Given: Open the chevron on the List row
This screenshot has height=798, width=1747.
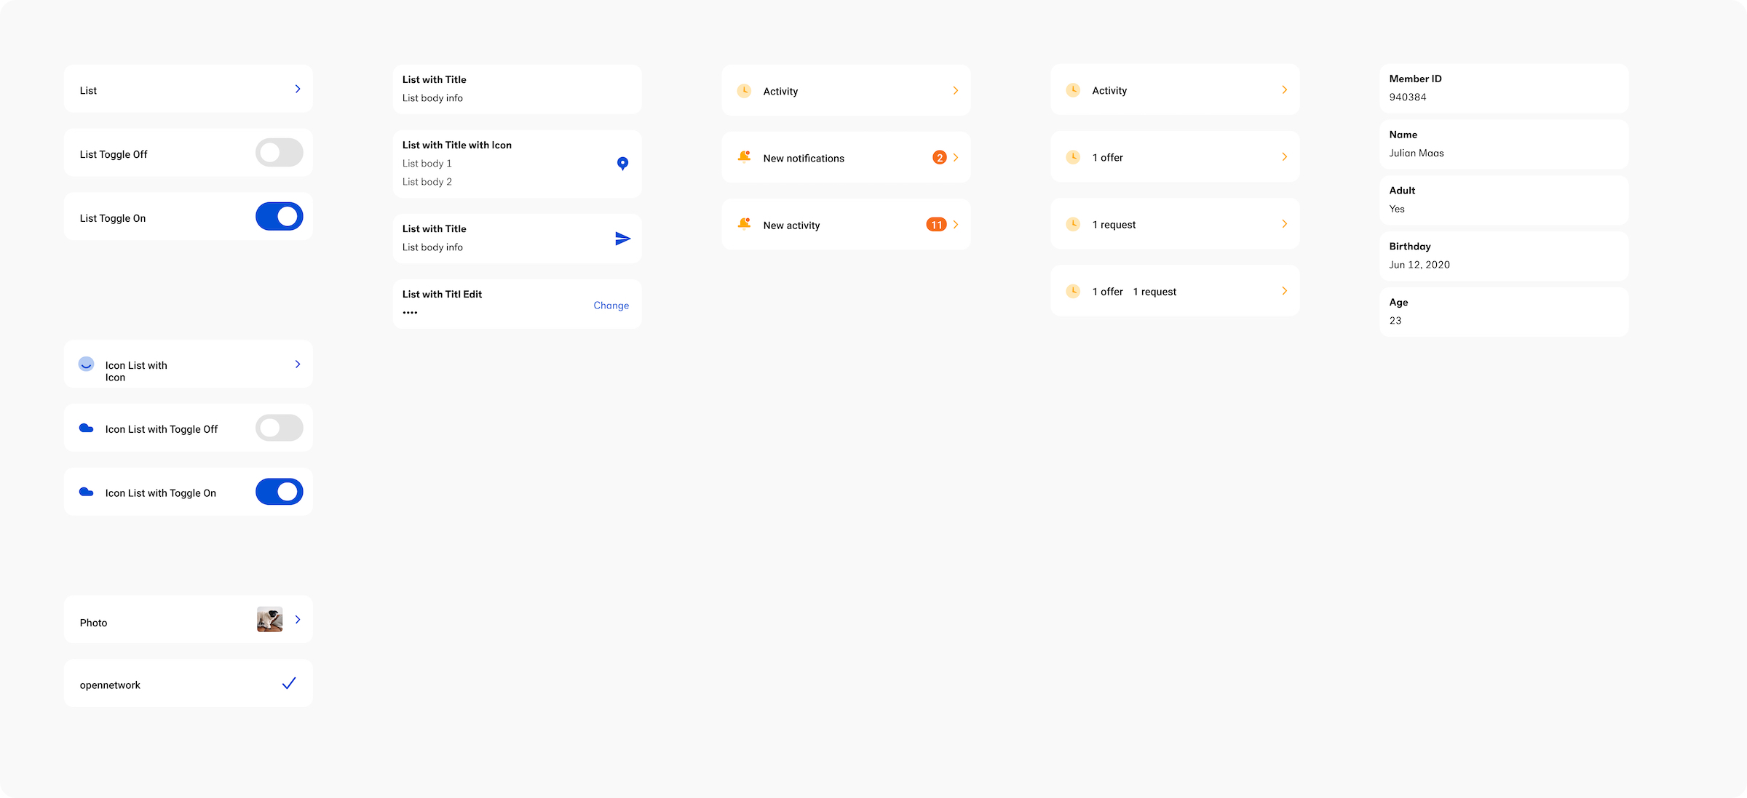Looking at the screenshot, I should pyautogui.click(x=298, y=89).
